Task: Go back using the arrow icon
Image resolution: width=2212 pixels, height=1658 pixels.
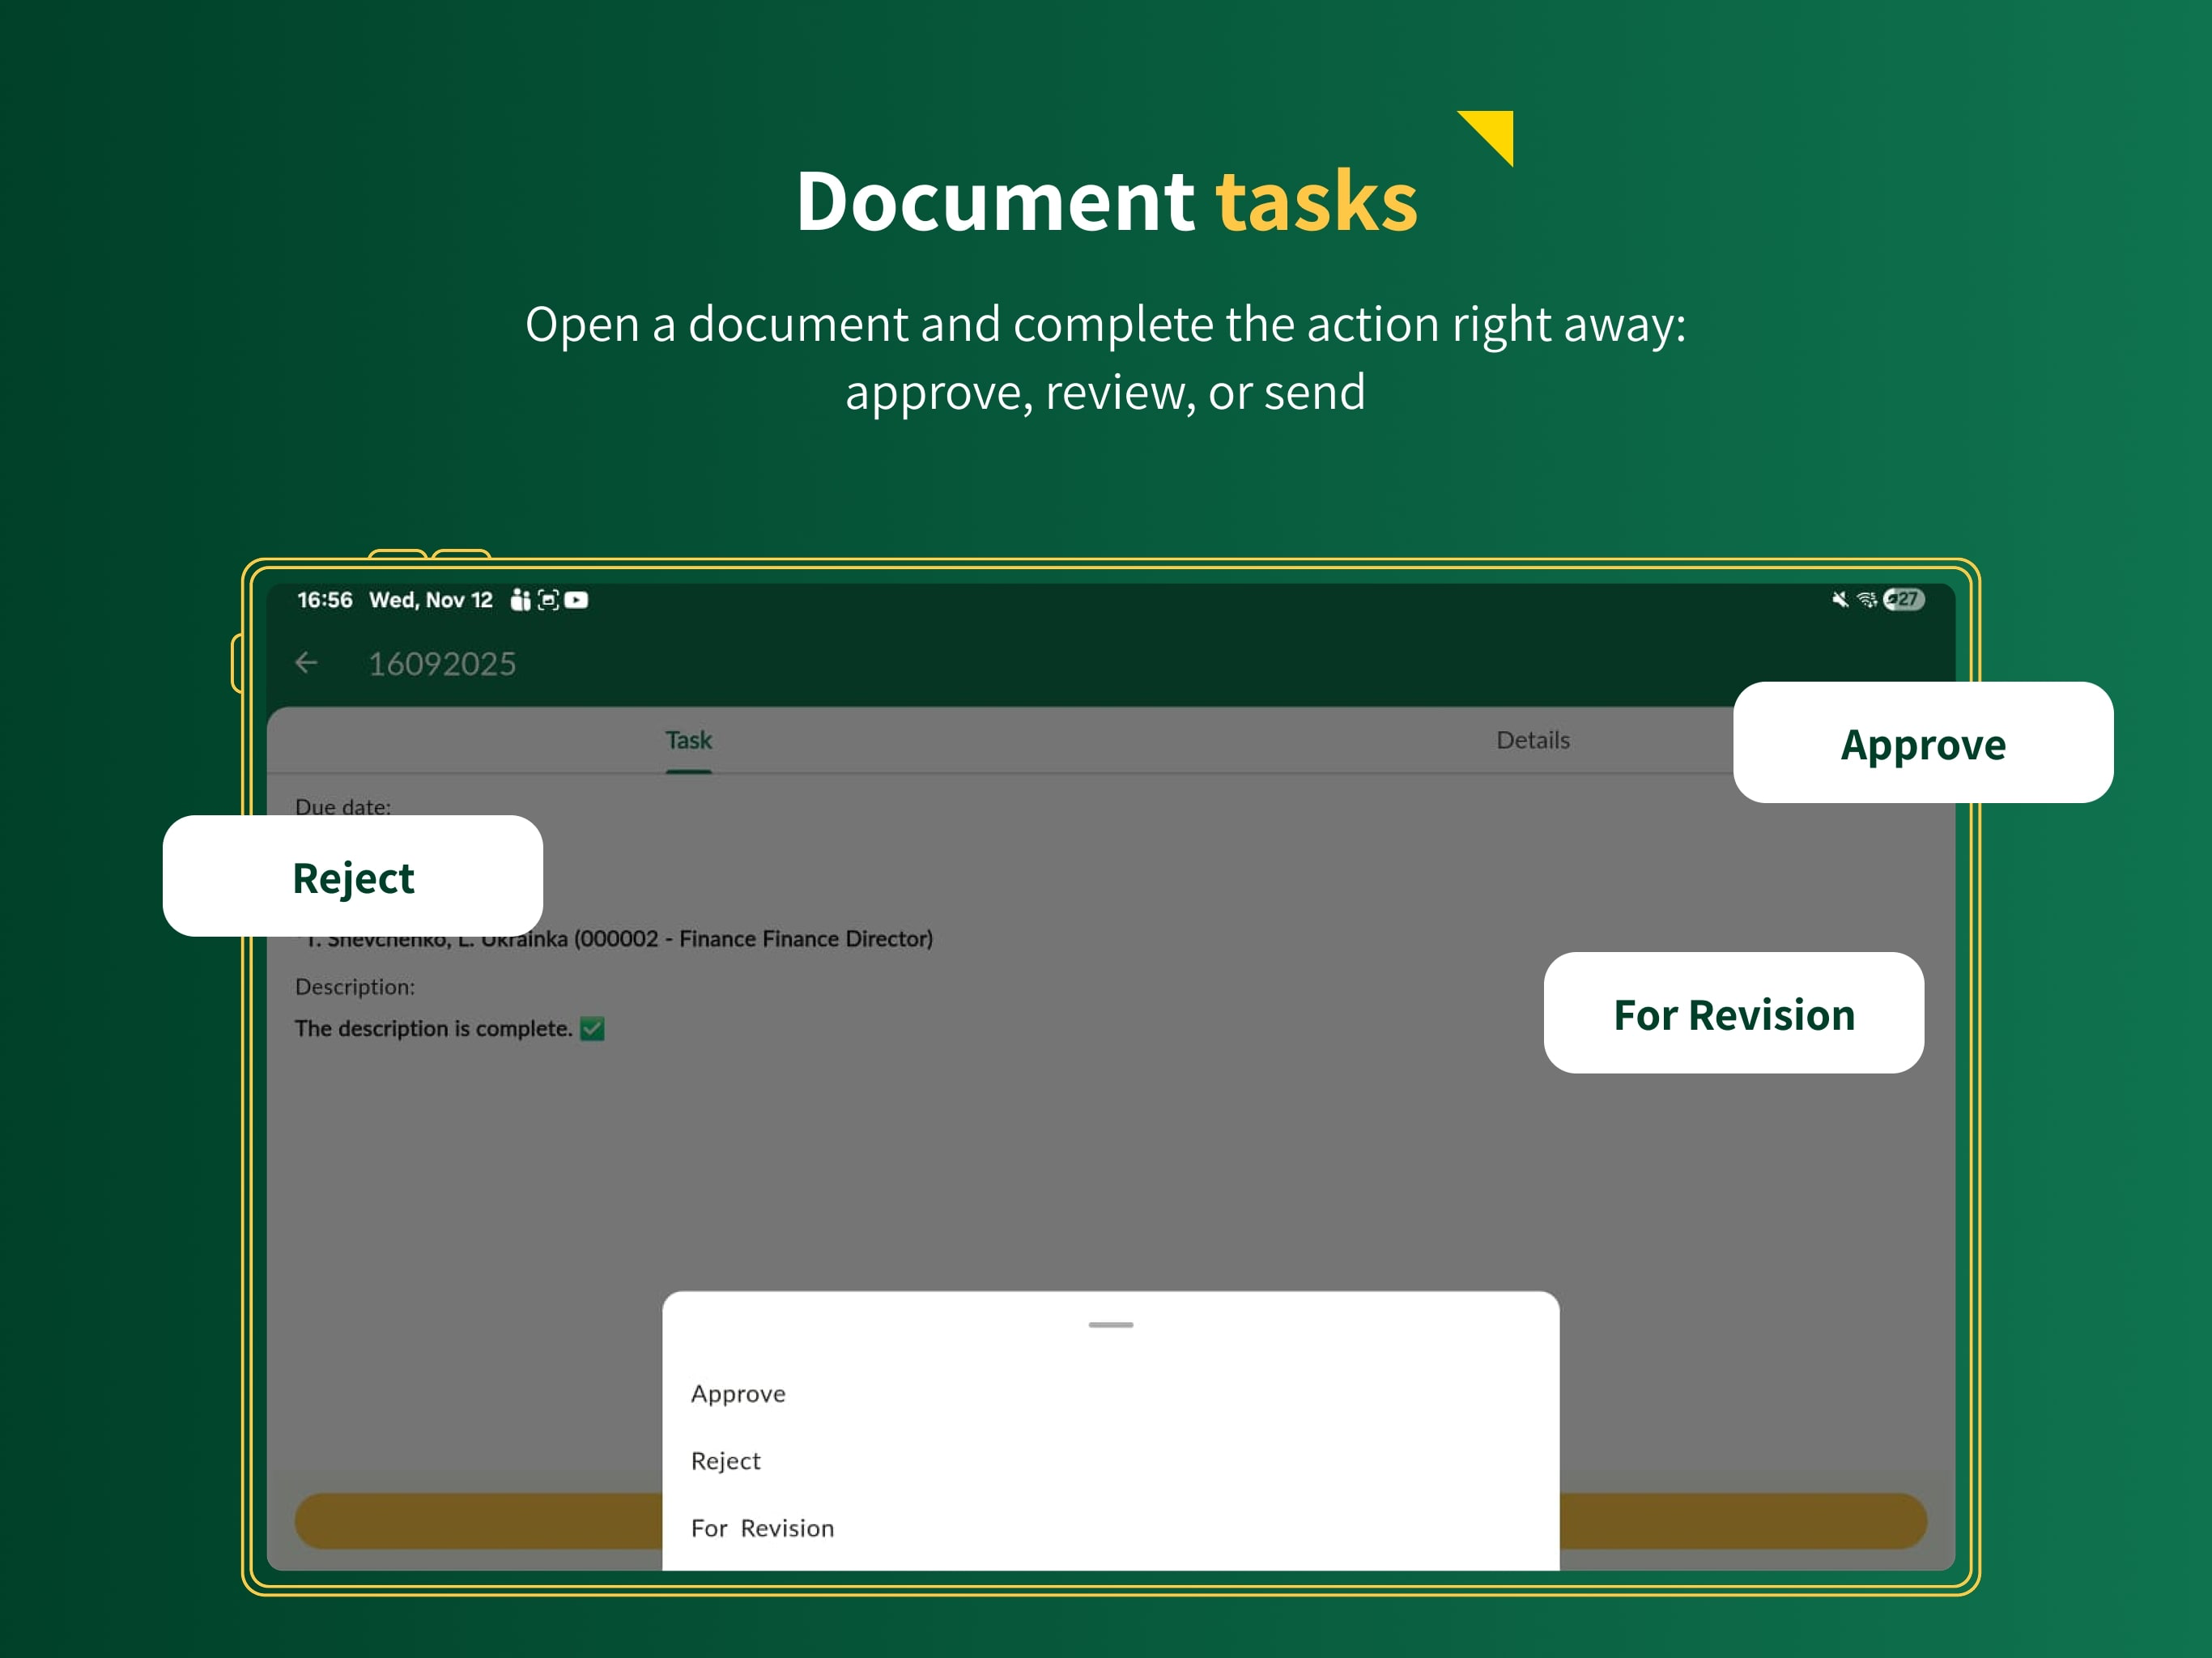Action: click(x=306, y=663)
